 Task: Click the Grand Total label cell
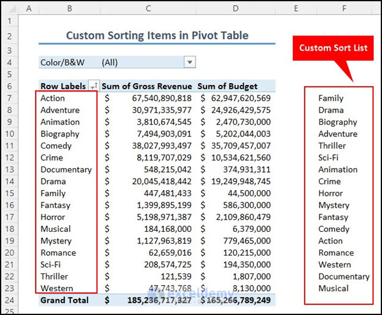point(64,300)
